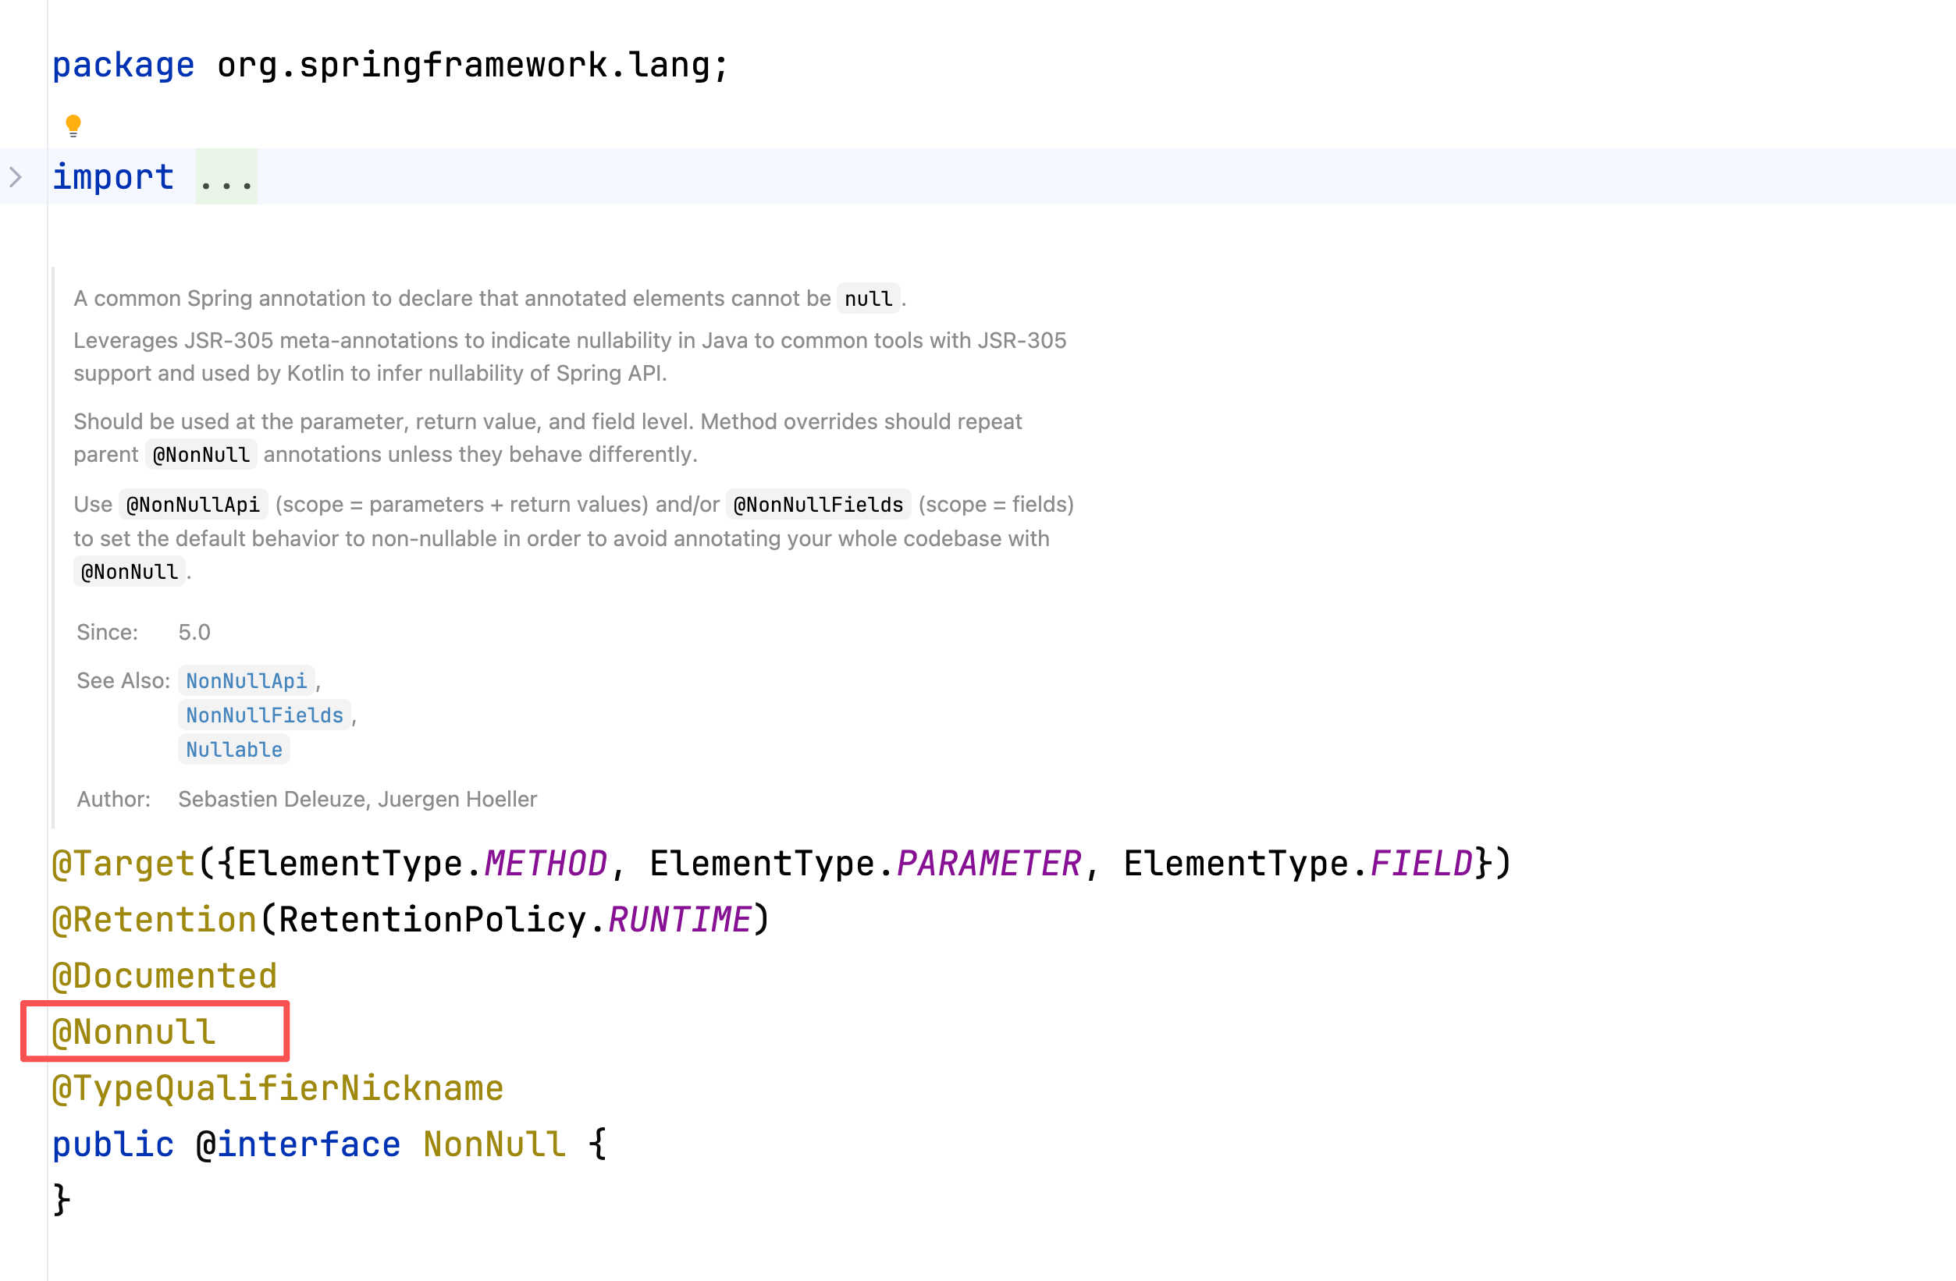Click RUNTIME retention policy constant
Screen dimensions: 1956x1281
pos(679,920)
